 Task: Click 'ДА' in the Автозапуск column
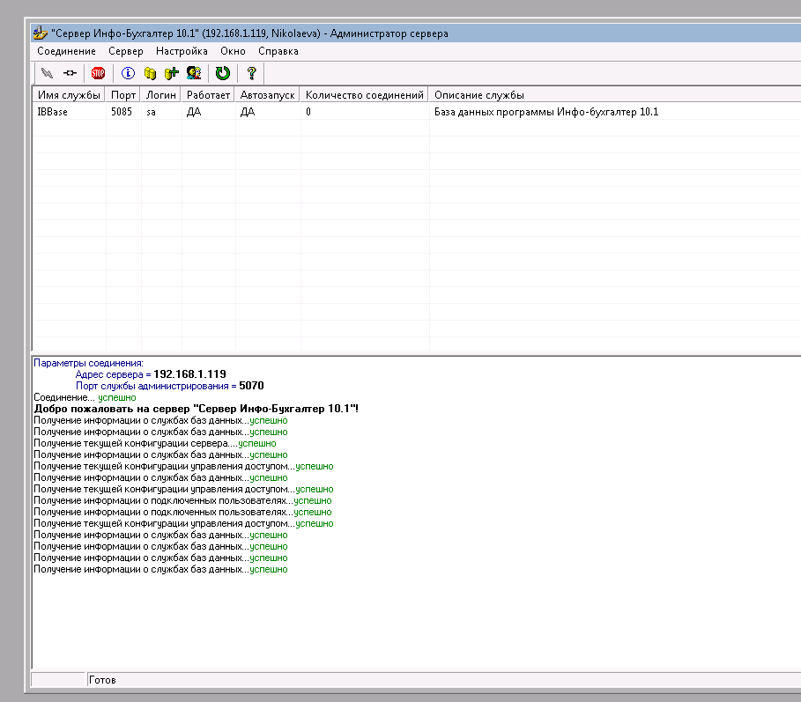248,112
